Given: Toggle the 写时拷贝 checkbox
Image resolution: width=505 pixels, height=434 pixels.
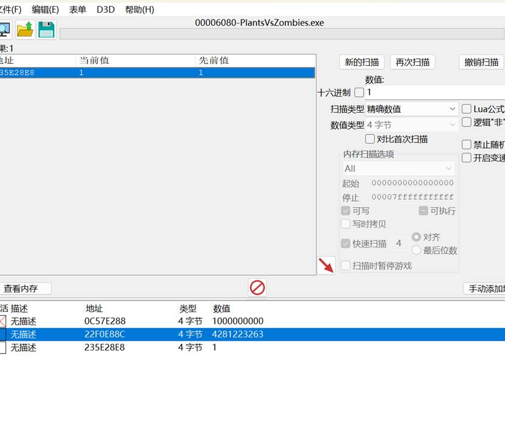Looking at the screenshot, I should pos(346,224).
